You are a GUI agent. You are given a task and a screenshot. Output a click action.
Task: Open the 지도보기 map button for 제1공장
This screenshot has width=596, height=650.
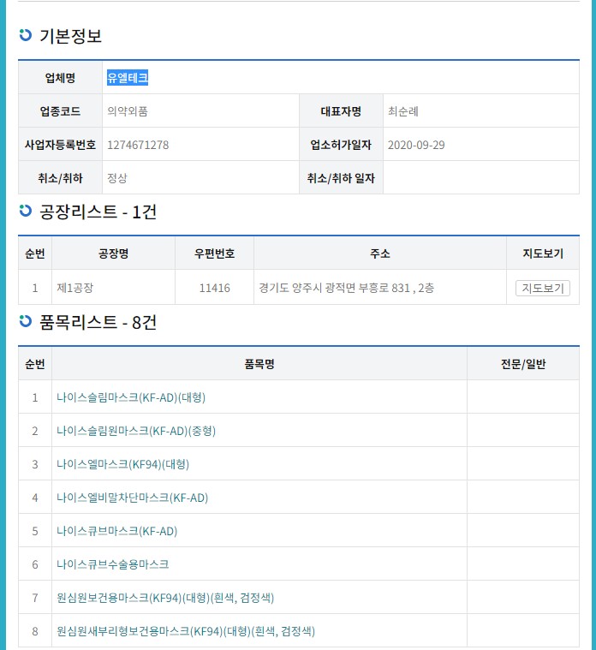pos(543,288)
